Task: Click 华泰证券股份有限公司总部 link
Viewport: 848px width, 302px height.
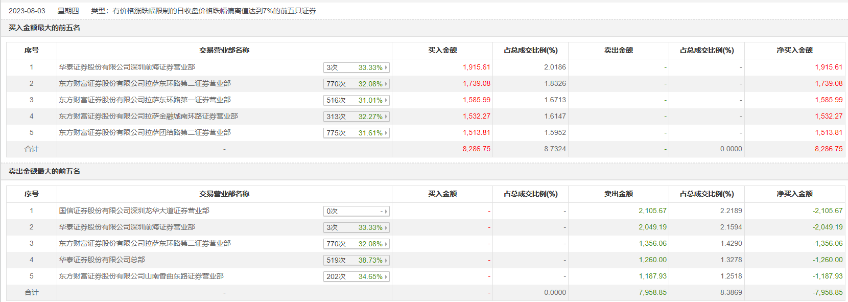Action: pos(102,260)
